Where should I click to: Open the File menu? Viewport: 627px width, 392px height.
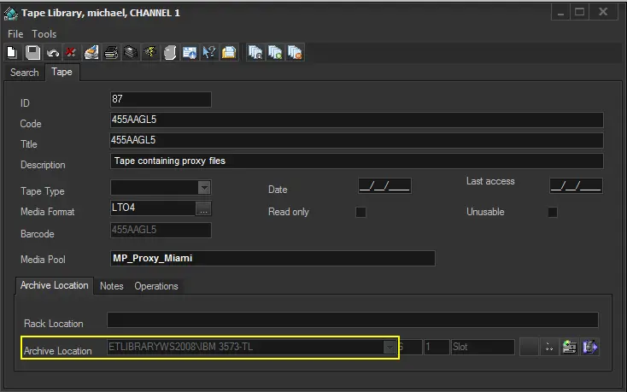(15, 33)
